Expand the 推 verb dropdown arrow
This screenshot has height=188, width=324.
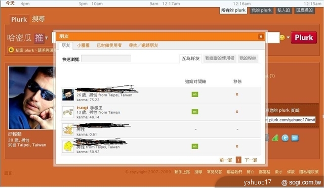47,38
